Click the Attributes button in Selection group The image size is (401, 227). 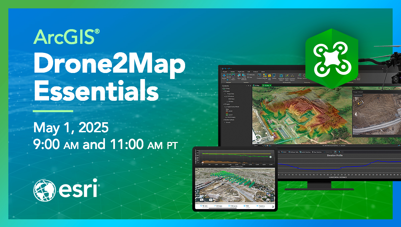coord(251,75)
